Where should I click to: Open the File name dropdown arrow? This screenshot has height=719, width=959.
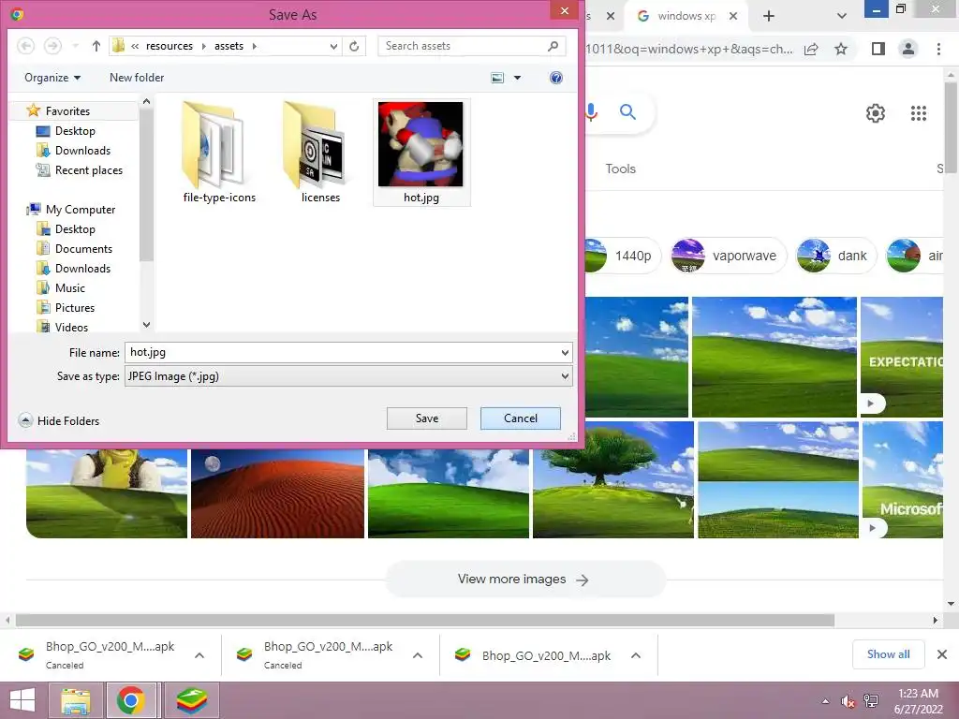coord(565,353)
